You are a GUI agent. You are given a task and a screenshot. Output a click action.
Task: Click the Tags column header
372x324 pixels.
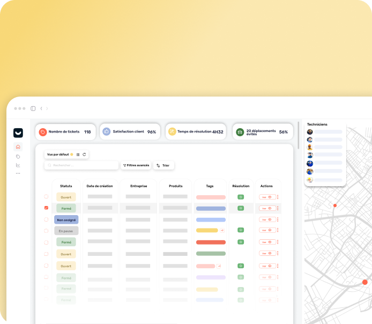pos(210,186)
